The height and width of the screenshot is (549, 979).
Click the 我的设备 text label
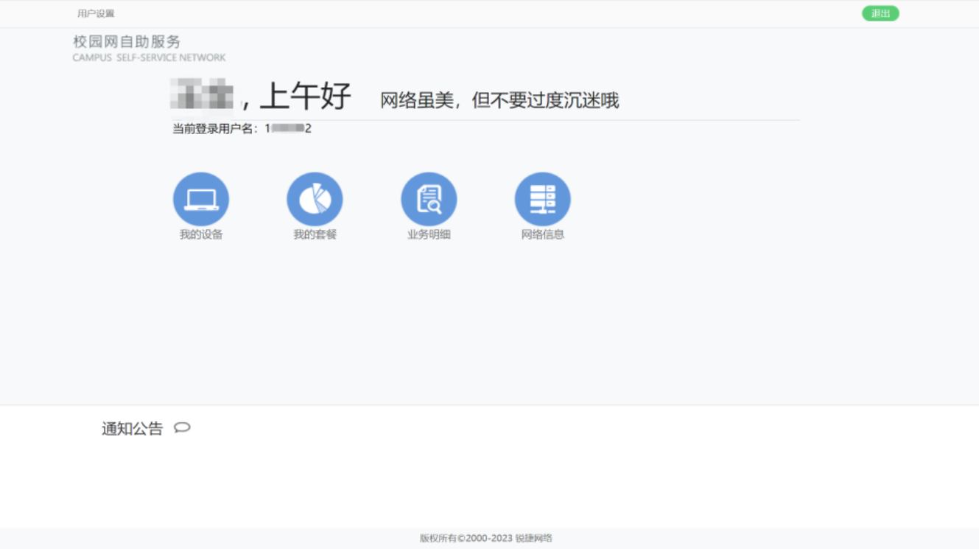point(201,234)
